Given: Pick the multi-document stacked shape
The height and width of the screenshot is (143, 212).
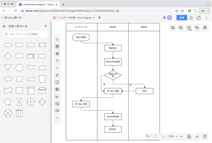Looking at the screenshot, I should point(31,56).
